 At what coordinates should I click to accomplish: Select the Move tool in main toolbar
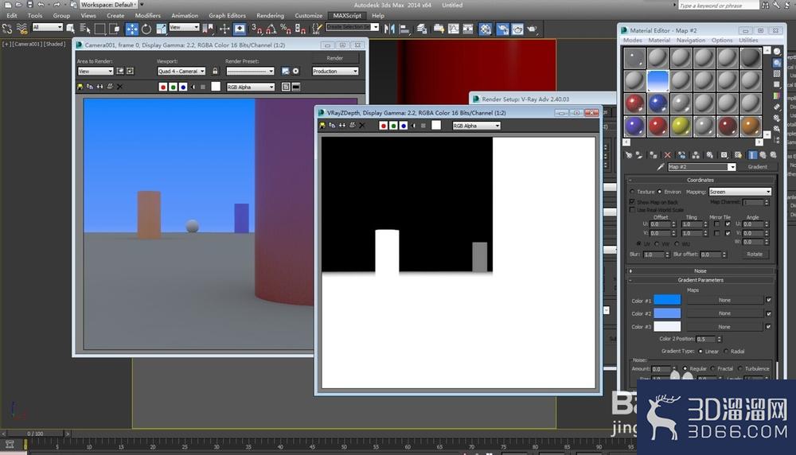[x=131, y=29]
